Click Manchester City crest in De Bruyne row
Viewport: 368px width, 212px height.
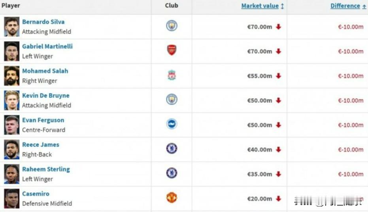(x=172, y=99)
